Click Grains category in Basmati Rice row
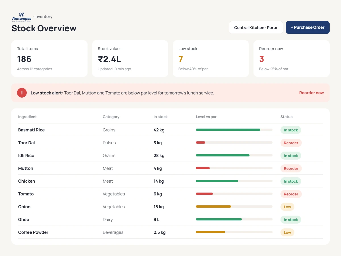 point(109,130)
